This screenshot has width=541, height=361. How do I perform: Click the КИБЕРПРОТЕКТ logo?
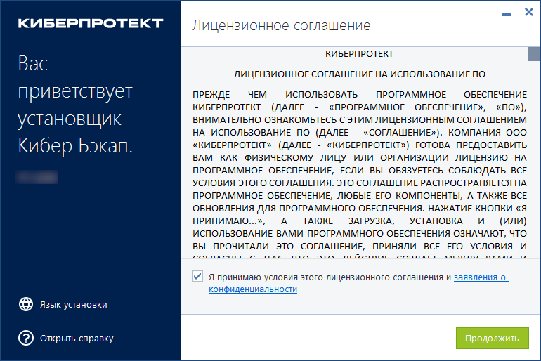tap(91, 23)
